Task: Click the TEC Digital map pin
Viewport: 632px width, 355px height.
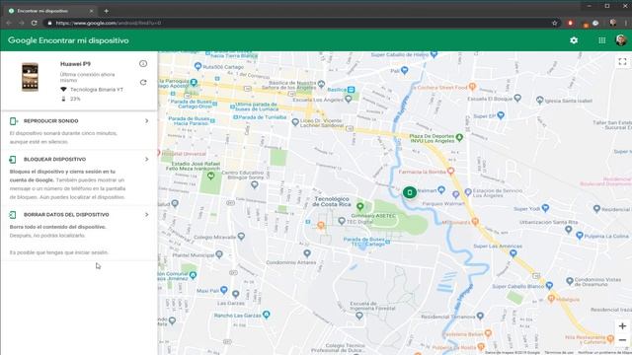Action: tap(342, 221)
